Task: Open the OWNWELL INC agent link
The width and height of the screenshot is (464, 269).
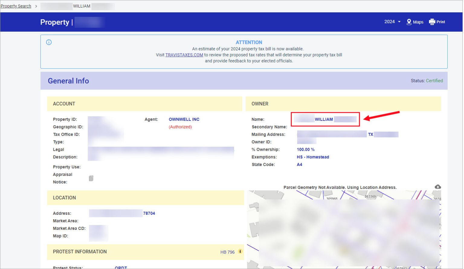Action: [184, 119]
